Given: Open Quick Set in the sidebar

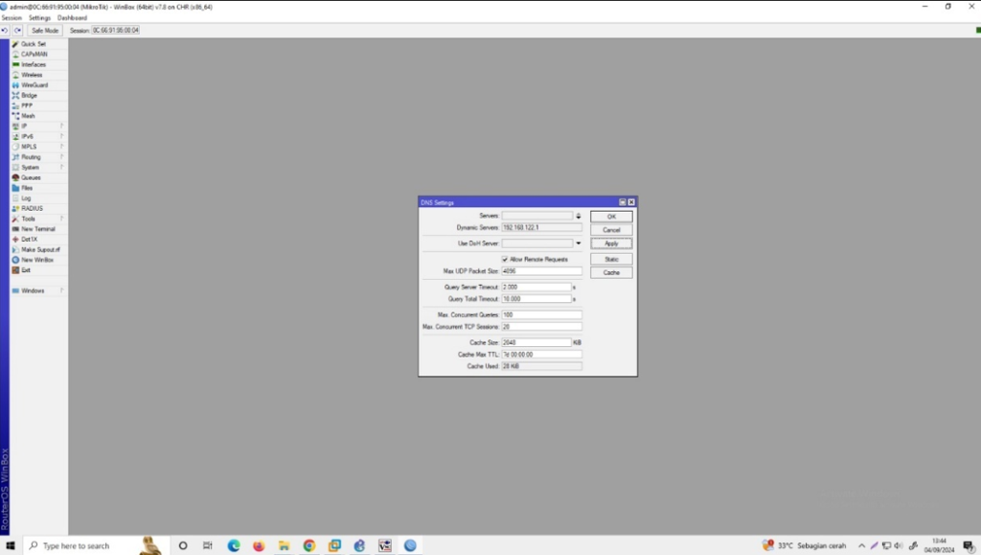Looking at the screenshot, I should pyautogui.click(x=34, y=44).
